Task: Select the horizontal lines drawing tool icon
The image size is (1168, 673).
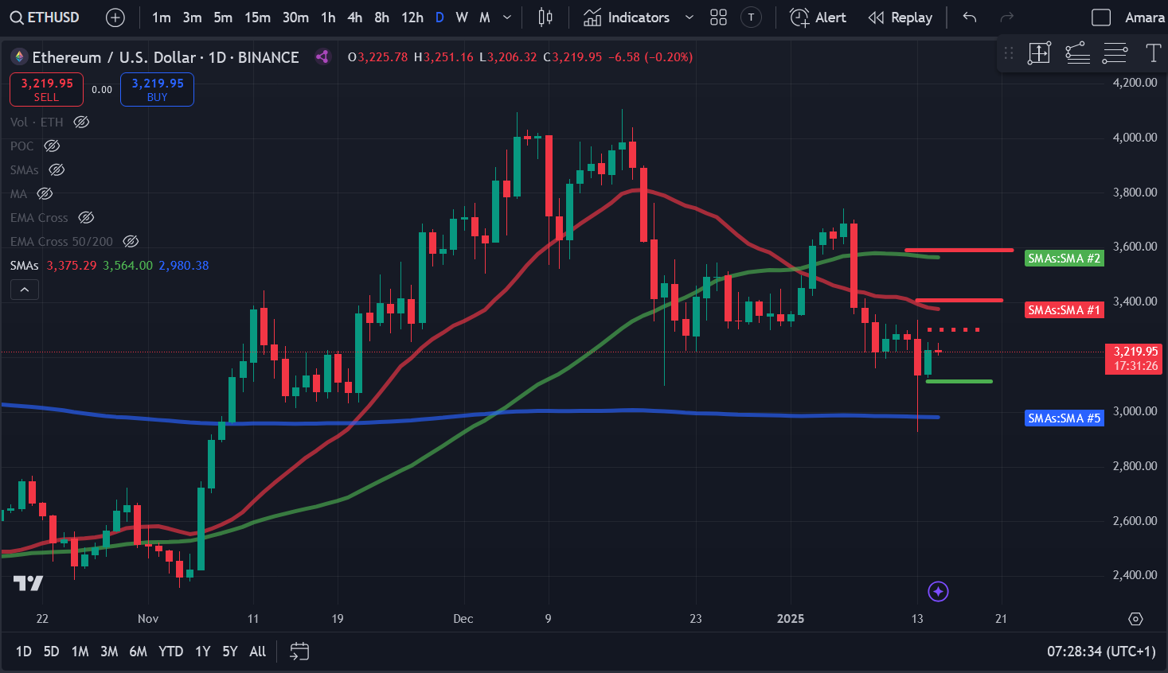Action: [1115, 53]
